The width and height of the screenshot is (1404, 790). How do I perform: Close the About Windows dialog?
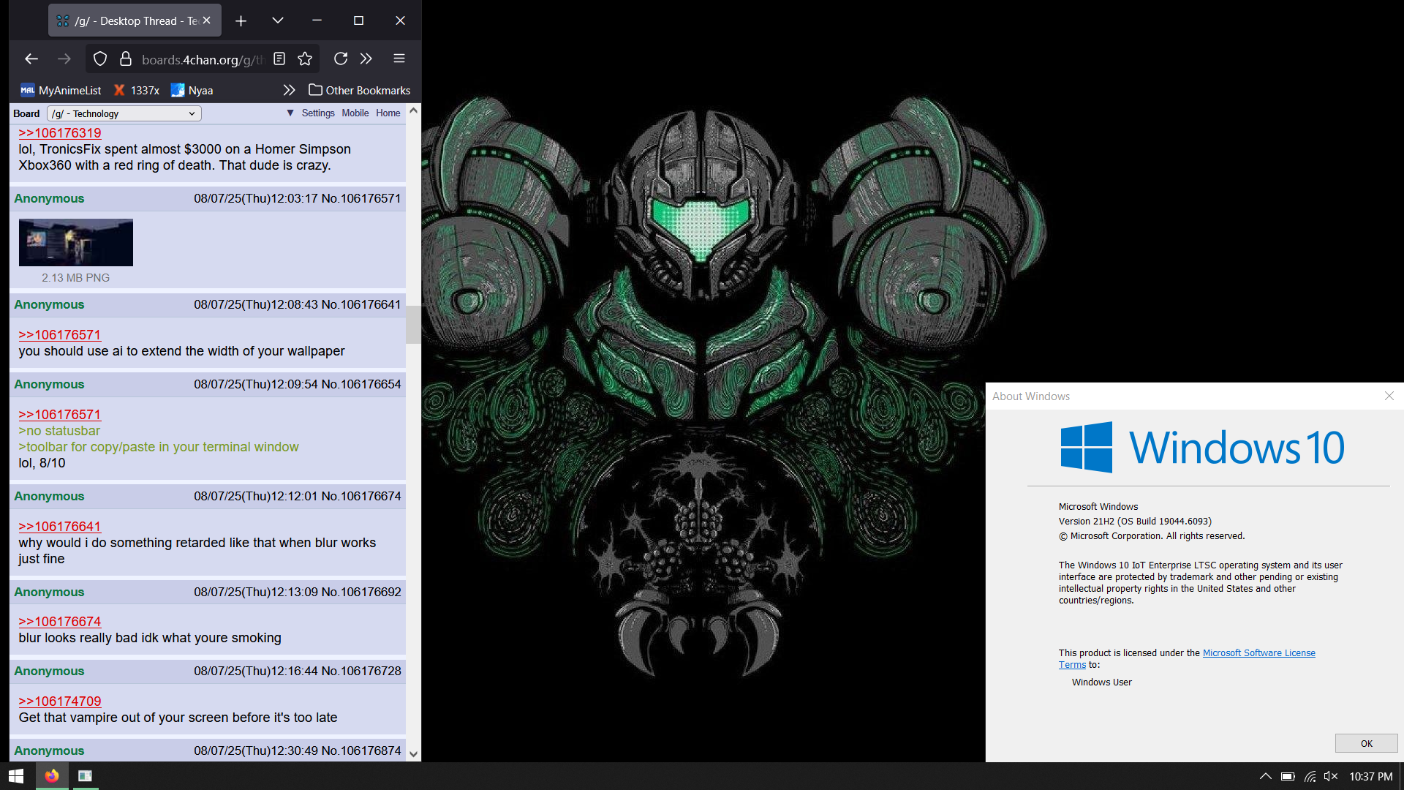(x=1389, y=396)
